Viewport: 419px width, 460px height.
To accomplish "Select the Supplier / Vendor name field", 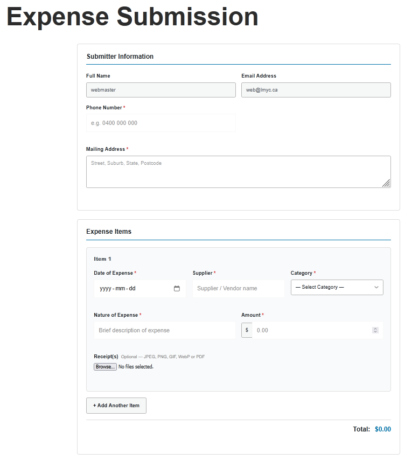I will click(238, 289).
